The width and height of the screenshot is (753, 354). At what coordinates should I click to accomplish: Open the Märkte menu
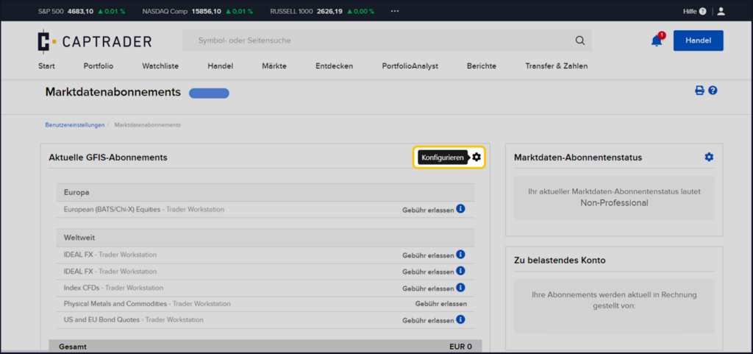274,66
